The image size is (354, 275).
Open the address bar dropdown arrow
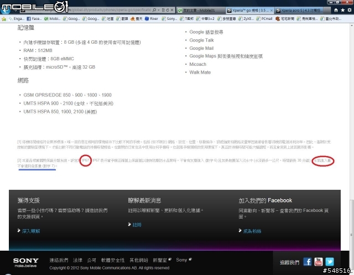pos(158,10)
